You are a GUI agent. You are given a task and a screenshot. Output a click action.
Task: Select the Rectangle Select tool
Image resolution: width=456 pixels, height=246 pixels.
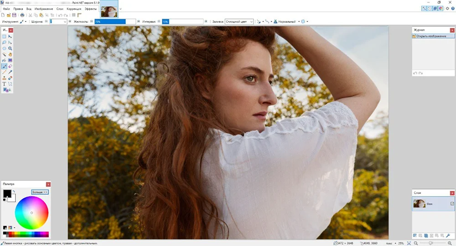click(5, 36)
